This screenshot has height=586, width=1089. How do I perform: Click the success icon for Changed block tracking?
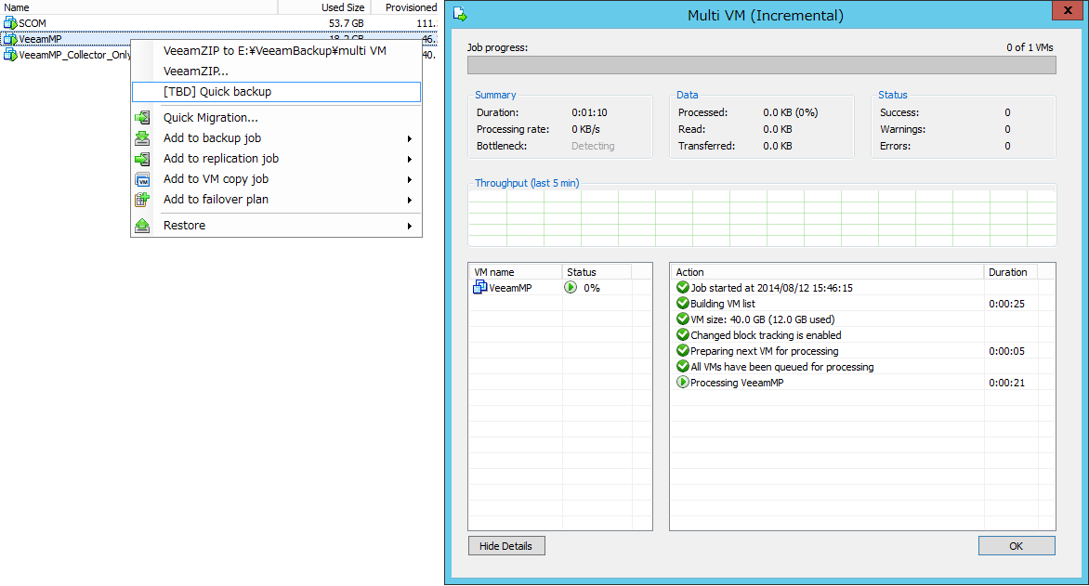click(x=683, y=335)
